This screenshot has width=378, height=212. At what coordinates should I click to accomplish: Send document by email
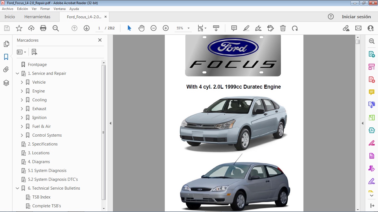358,28
